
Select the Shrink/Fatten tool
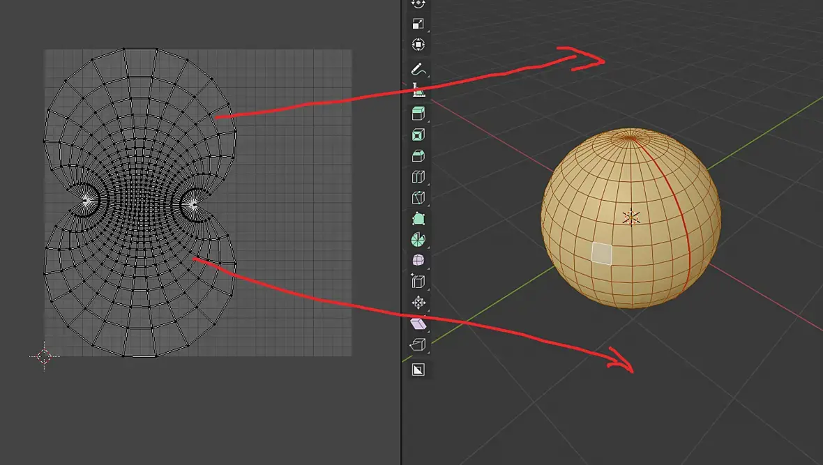(418, 303)
